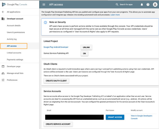The width and height of the screenshot is (159, 129).
Task: Click the Service Accounts heading
Action: (52, 91)
